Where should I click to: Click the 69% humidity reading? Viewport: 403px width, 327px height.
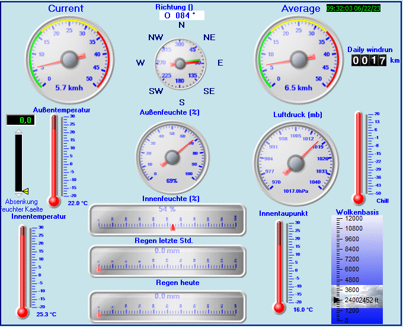(x=172, y=181)
